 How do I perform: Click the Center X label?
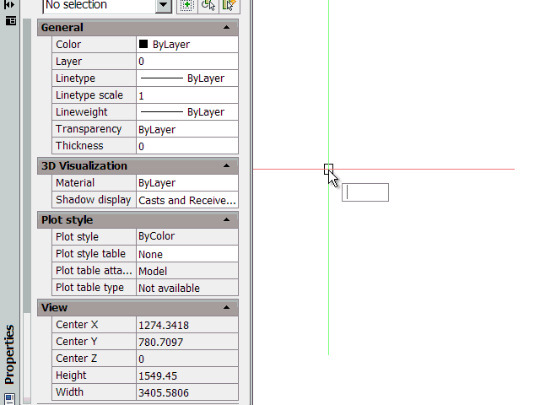[x=77, y=325]
